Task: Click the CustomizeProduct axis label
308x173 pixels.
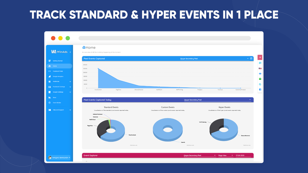Action: pyautogui.click(x=241, y=90)
